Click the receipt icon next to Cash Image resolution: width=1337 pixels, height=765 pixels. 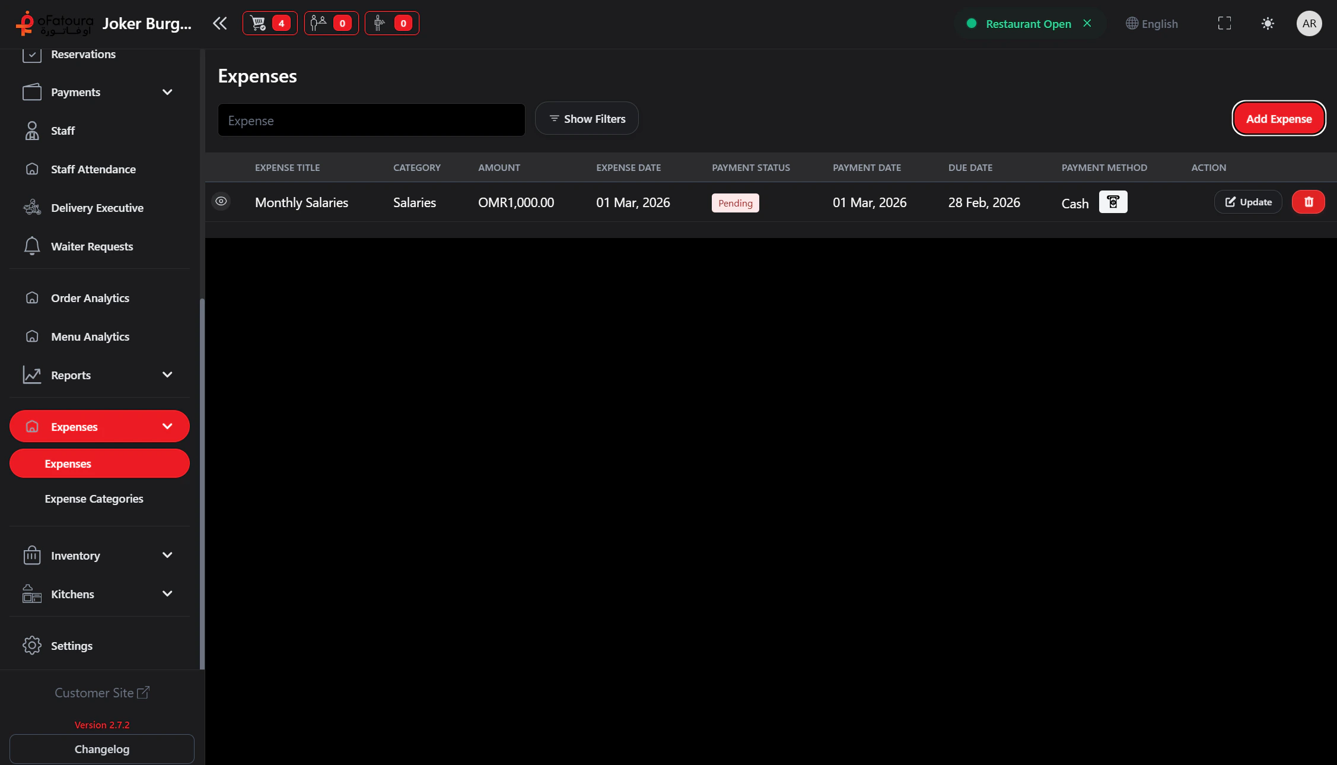pos(1113,202)
